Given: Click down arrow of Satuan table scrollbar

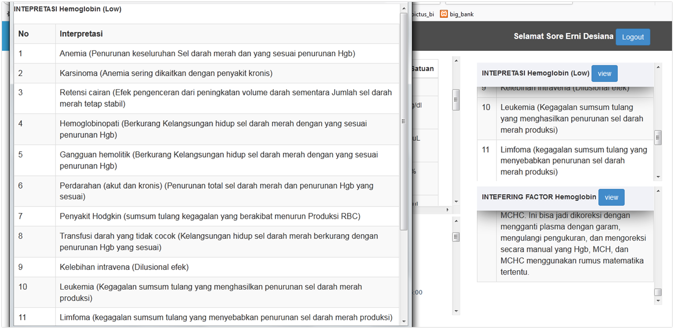Looking at the screenshot, I should click(x=456, y=202).
